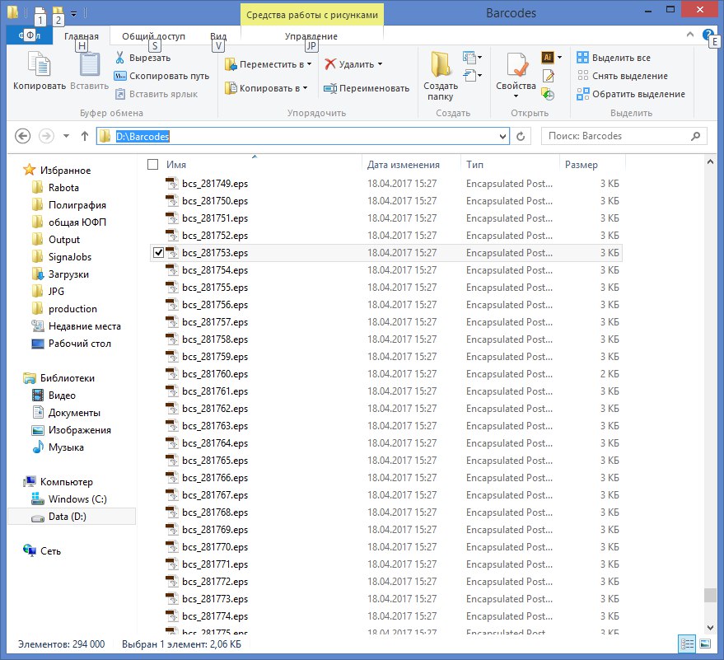This screenshot has width=724, height=660.
Task: Expand the Удалить dropdown arrow
Action: [x=380, y=64]
